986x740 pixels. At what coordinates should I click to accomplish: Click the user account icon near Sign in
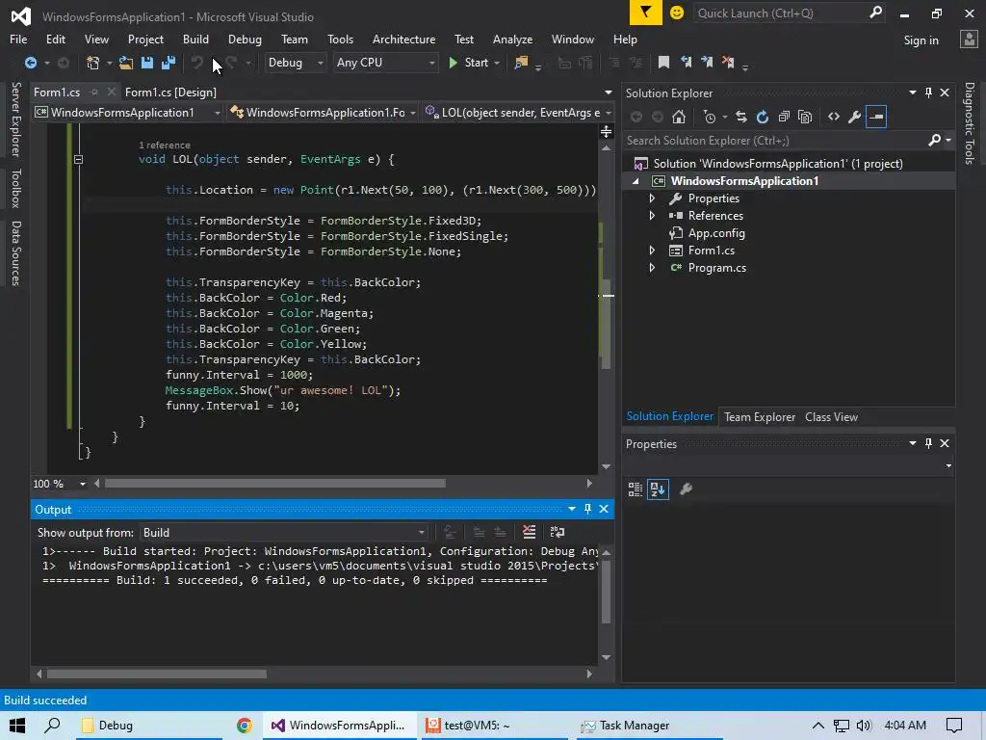point(969,39)
